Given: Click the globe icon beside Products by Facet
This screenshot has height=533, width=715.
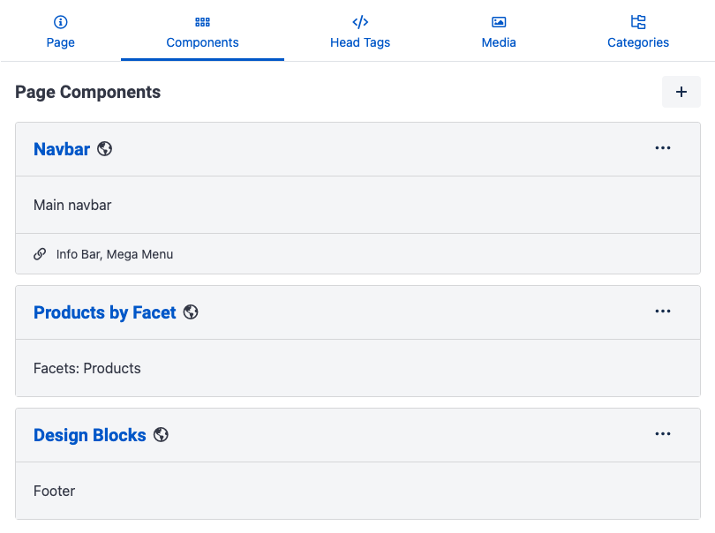Looking at the screenshot, I should tap(191, 312).
